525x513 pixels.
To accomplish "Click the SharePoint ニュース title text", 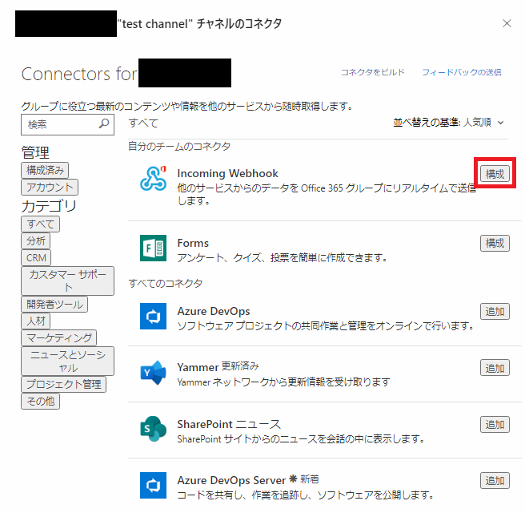I will [229, 424].
